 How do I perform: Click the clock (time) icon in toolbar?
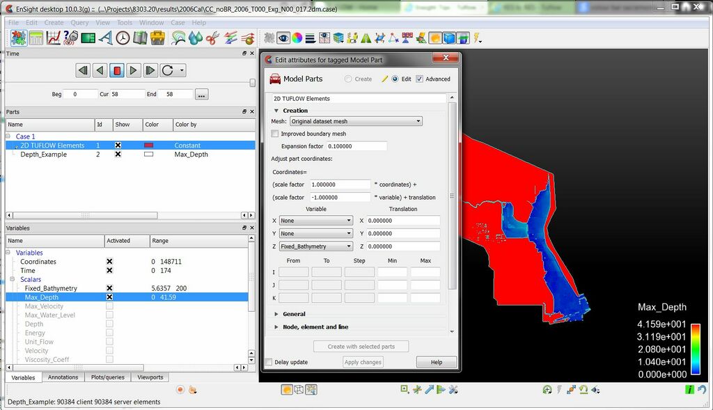[123, 38]
